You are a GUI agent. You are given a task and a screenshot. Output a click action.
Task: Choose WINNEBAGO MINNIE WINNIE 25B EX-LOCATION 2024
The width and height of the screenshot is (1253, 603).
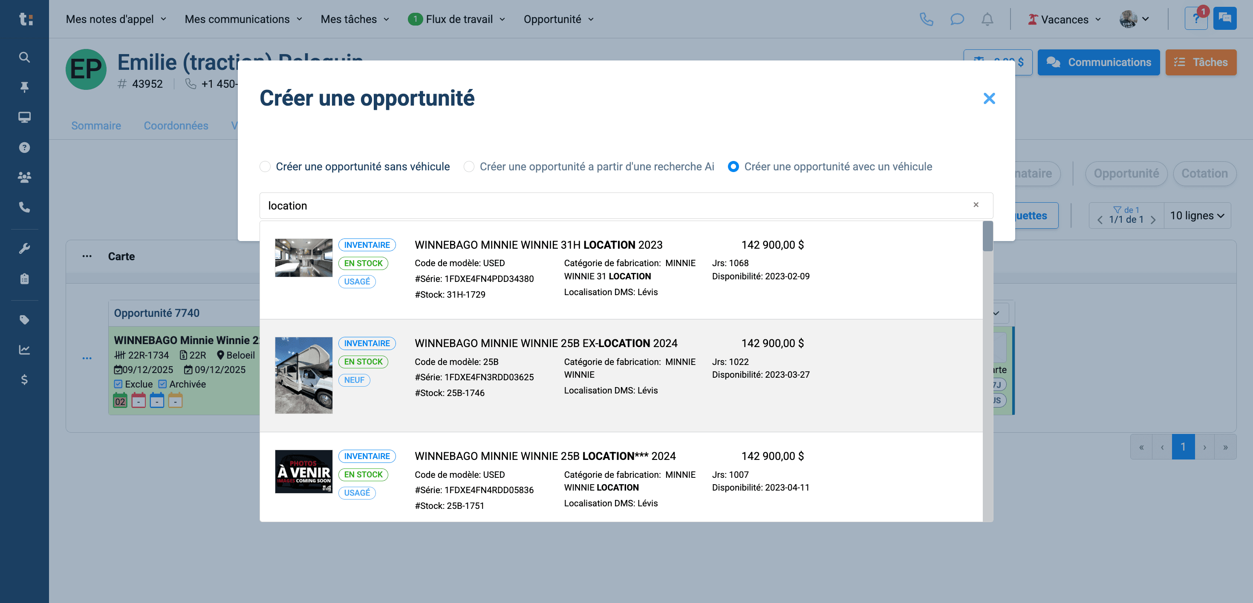tap(546, 343)
